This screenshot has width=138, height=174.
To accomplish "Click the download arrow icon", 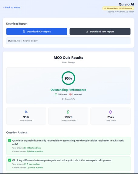I will pos(87,32).
